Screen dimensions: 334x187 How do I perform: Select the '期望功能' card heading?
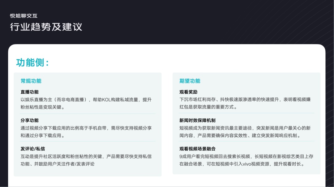(190, 81)
